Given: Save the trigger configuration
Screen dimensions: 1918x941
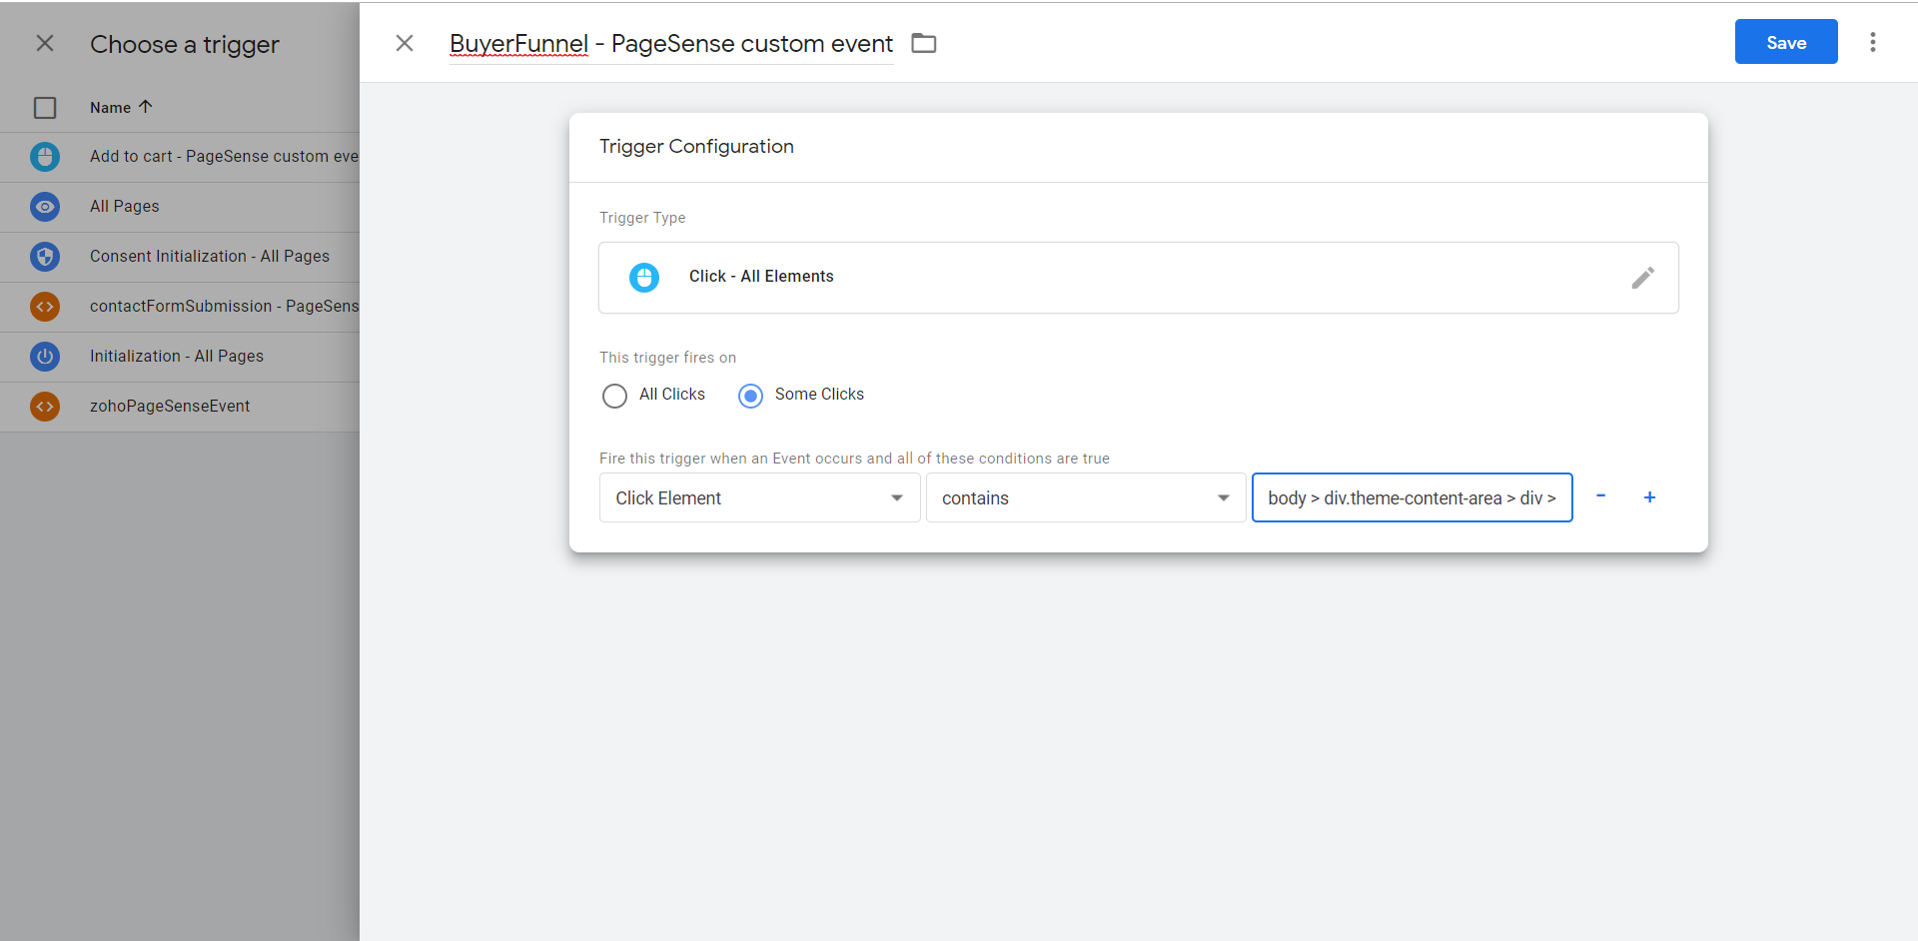Looking at the screenshot, I should (x=1785, y=42).
